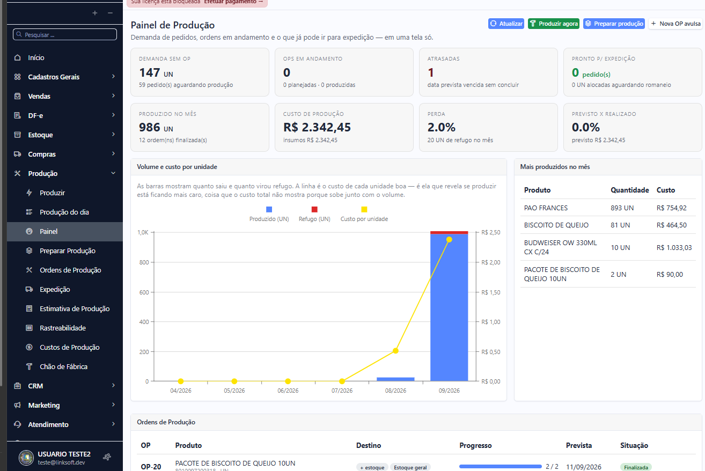Open the Chão de Fábrica menu item

(x=65, y=366)
